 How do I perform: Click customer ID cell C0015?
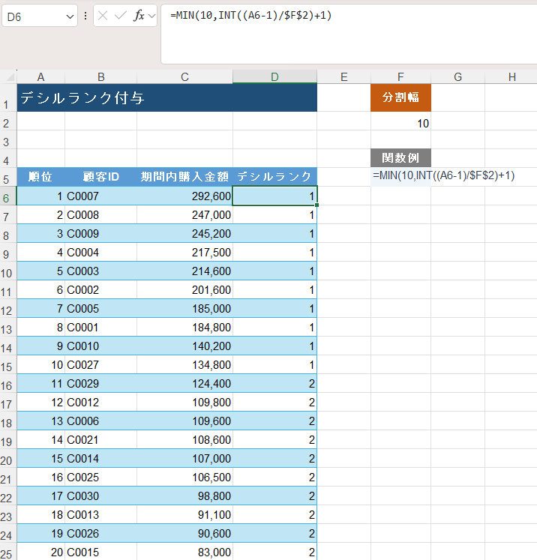(100, 552)
